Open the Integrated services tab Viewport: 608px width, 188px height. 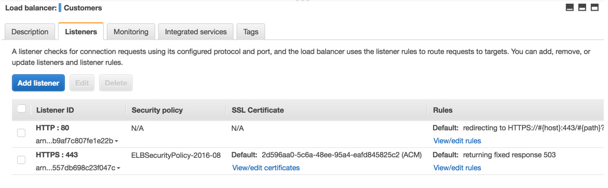[196, 32]
